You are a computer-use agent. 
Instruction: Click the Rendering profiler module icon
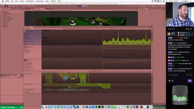(25, 47)
